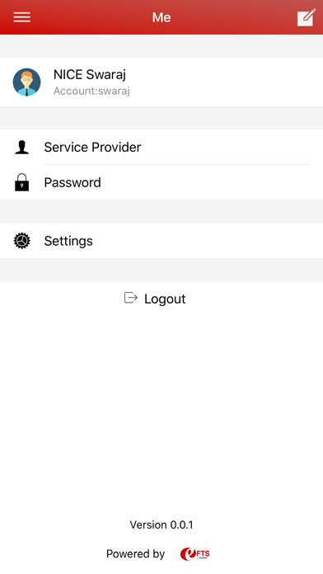Open the hamburger menu

(x=22, y=17)
